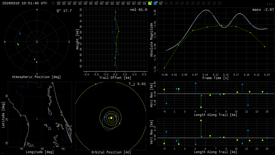Viewport: 275px width, 155px height.
Task: Click the vel 61.0 velocity readout
Action: [x=138, y=10]
